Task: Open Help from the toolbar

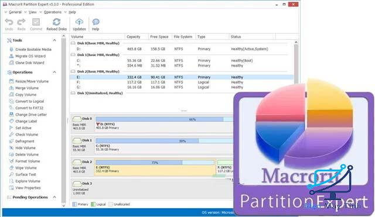Action: pyautogui.click(x=96, y=25)
